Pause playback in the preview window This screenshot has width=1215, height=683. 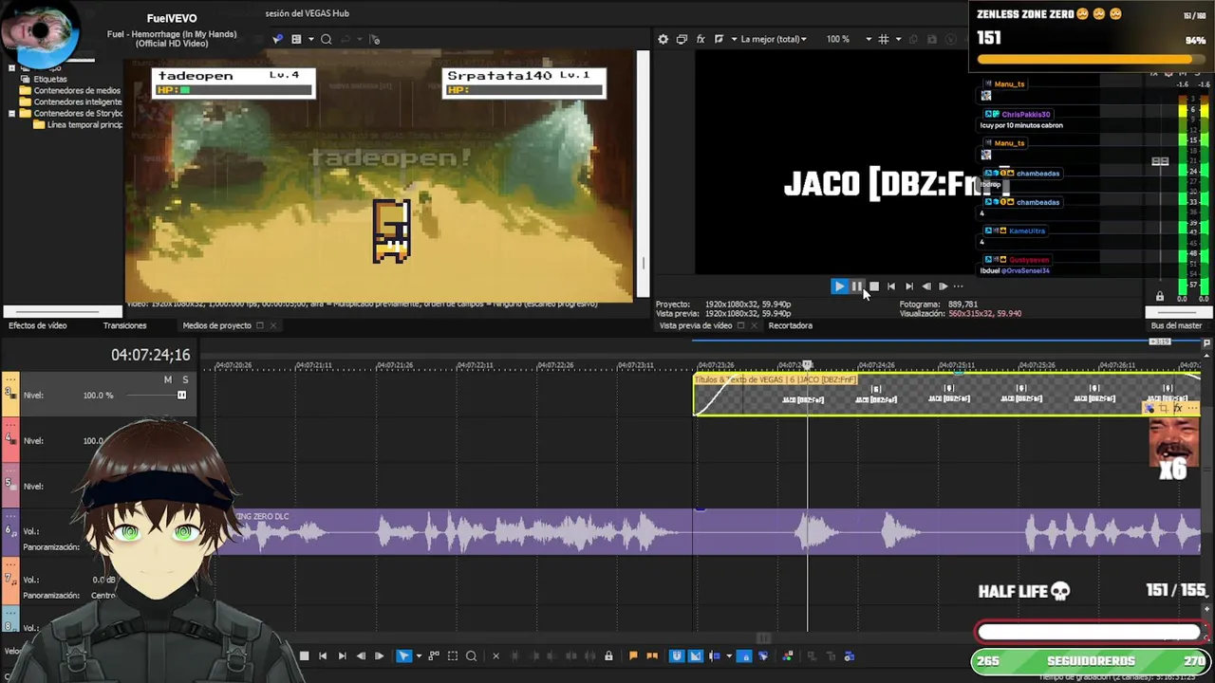point(856,286)
